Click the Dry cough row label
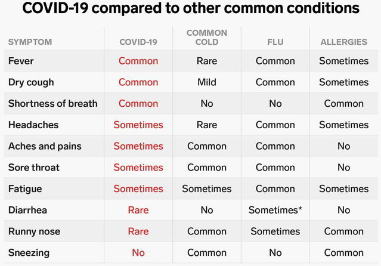 tap(31, 82)
